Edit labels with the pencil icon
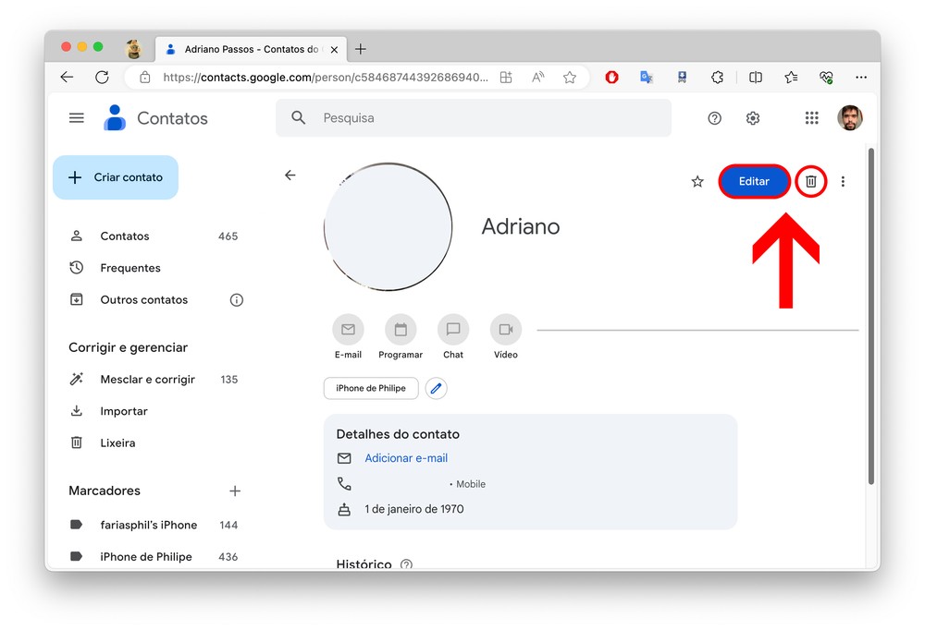Screen dimensions: 925x630 437,389
